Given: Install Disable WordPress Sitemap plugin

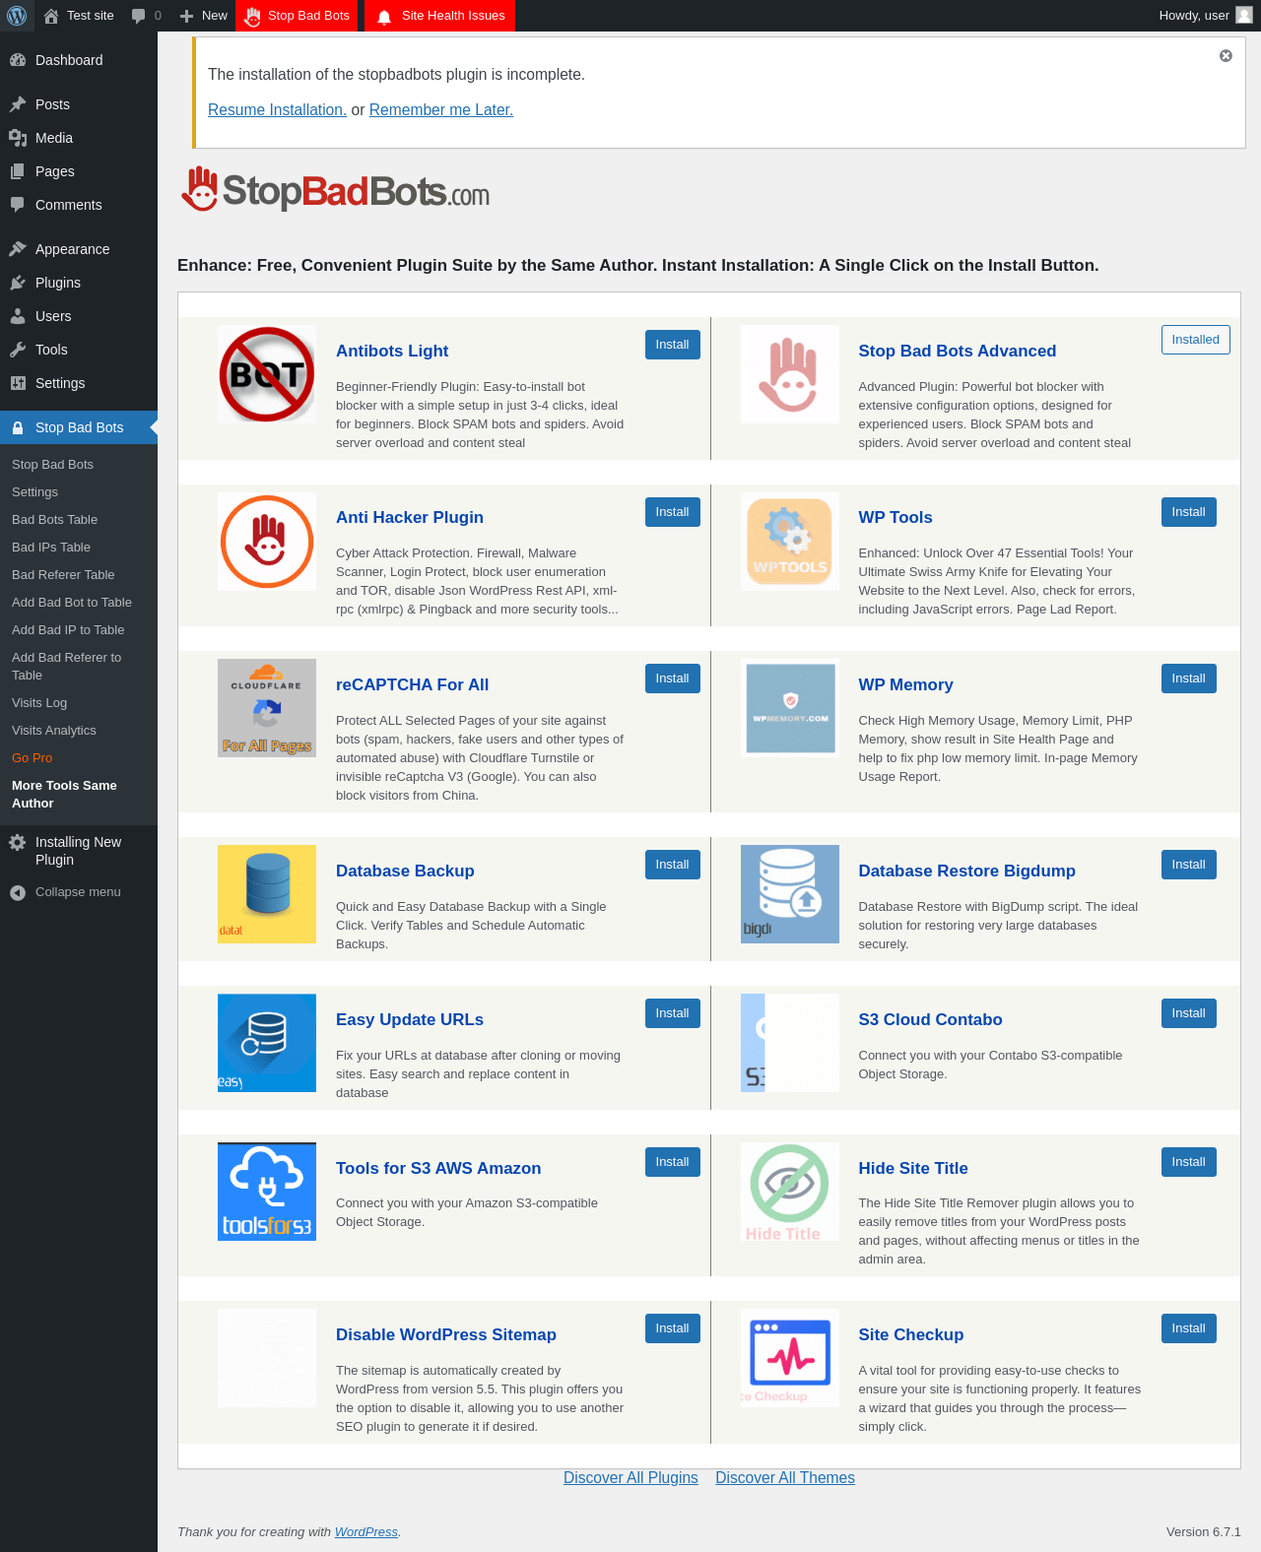Looking at the screenshot, I should pyautogui.click(x=673, y=1328).
